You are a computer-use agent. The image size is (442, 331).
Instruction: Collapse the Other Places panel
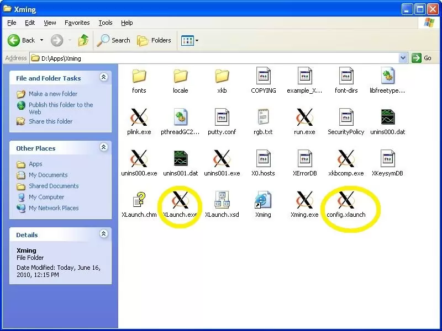(103, 148)
